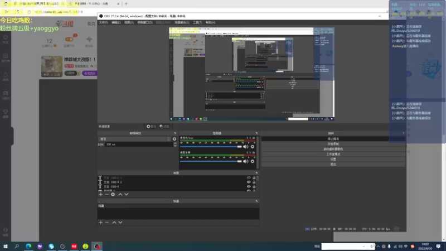The width and height of the screenshot is (446, 251).
Task: Open 麦克风/Aux mixer settings gear
Action: pyautogui.click(x=253, y=147)
